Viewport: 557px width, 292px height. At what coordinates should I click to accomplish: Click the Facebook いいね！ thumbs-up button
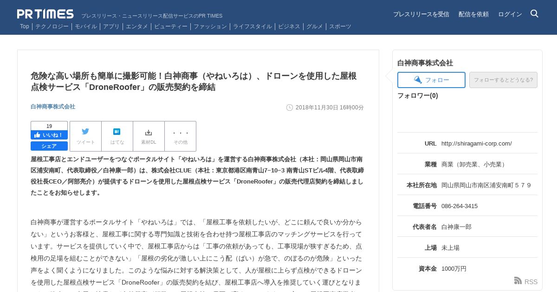[x=49, y=135]
